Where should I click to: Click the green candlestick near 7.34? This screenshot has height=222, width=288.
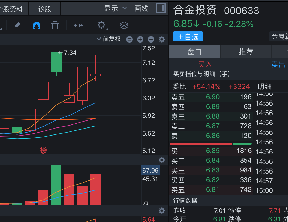[56, 62]
